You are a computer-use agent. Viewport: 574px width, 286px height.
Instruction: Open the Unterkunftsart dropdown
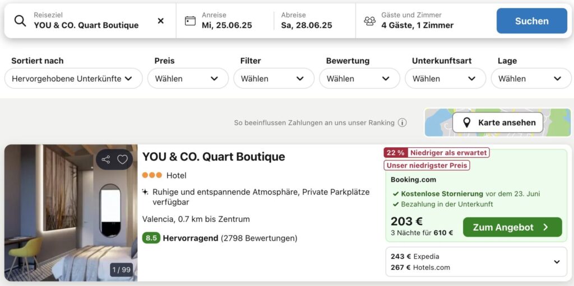pos(445,78)
